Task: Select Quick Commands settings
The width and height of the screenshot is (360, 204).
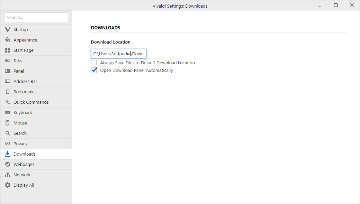Action: coord(36,102)
